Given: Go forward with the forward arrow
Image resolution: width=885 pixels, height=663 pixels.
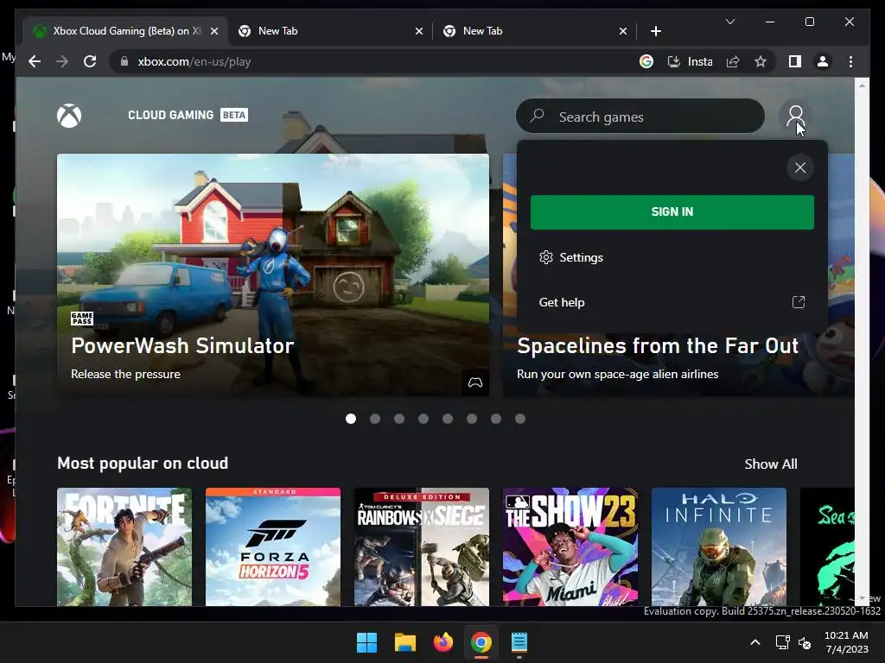Looking at the screenshot, I should pyautogui.click(x=62, y=61).
